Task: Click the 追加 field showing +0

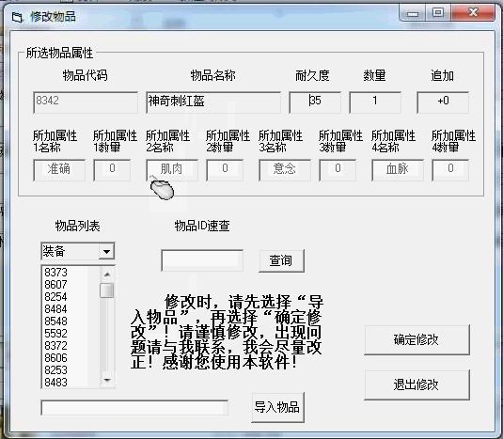Action: coord(443,102)
